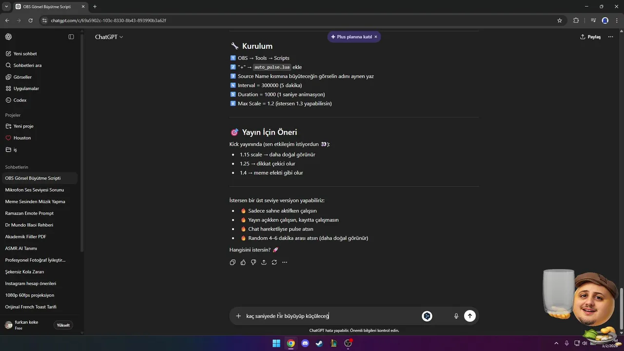Open a new browser tab

95,6
